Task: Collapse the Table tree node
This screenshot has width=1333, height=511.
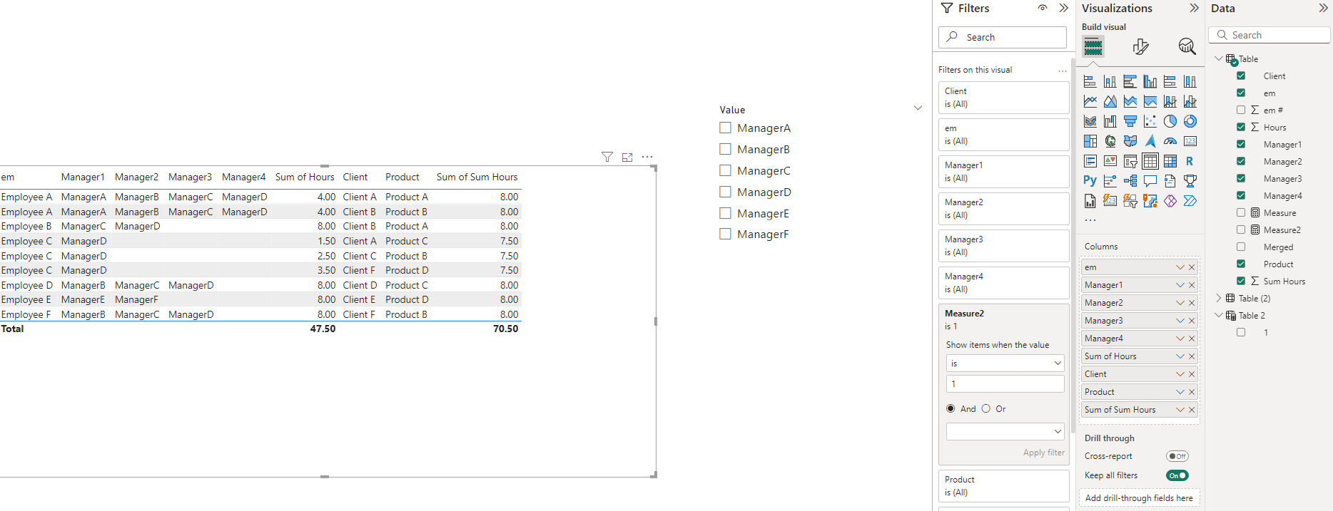Action: (1219, 58)
